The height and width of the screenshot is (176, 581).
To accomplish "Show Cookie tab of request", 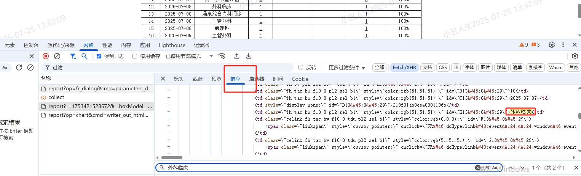I will [x=300, y=79].
